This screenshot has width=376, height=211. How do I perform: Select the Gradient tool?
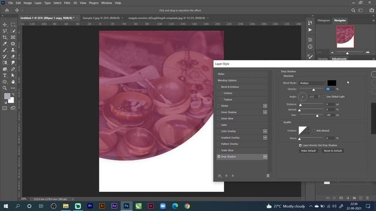(x=5, y=63)
